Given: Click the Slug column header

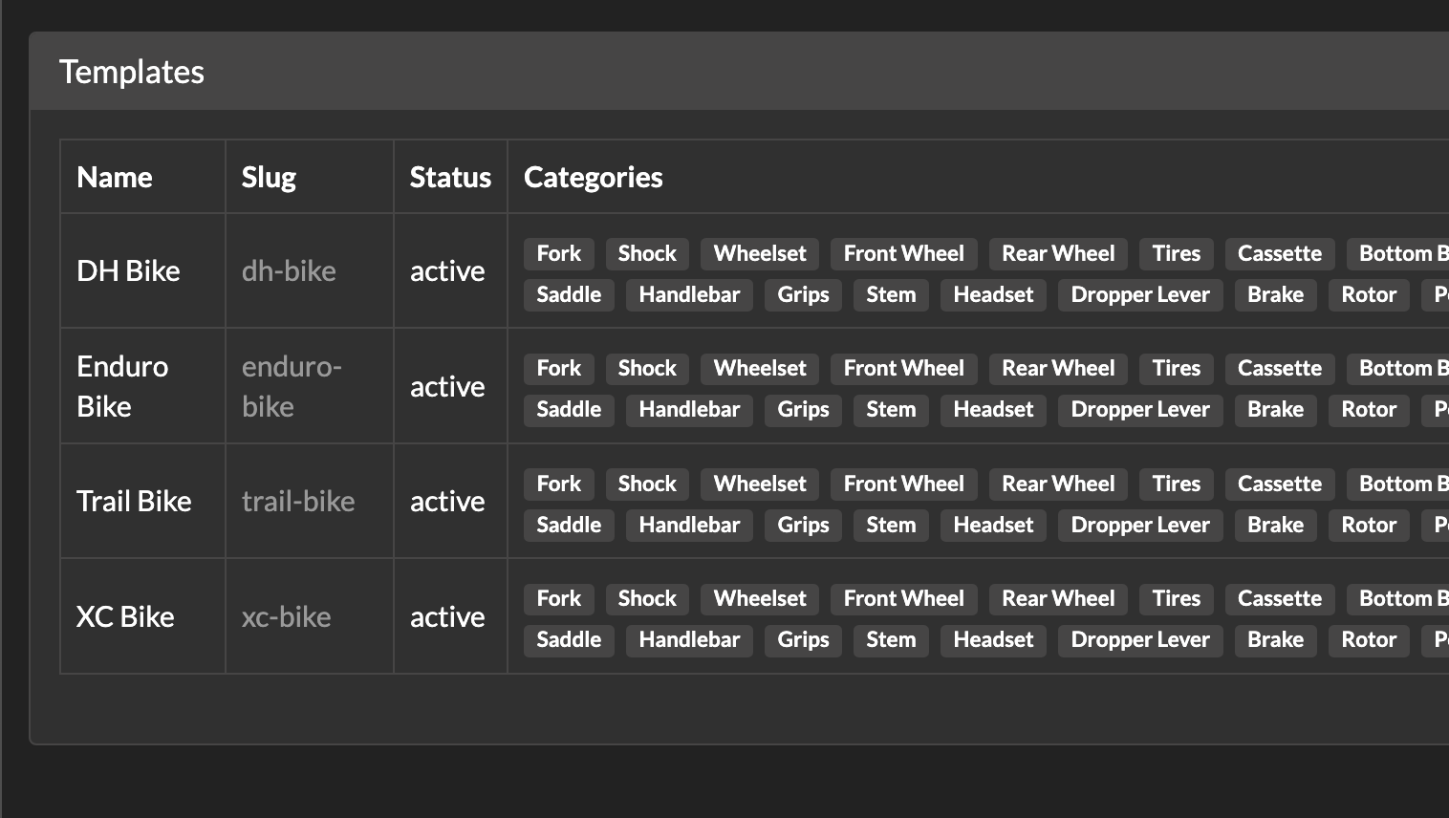Looking at the screenshot, I should coord(269,178).
